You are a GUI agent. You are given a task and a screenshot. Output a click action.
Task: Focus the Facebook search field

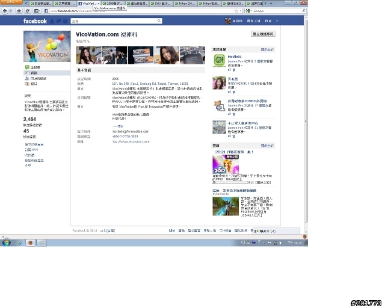pyautogui.click(x=113, y=21)
